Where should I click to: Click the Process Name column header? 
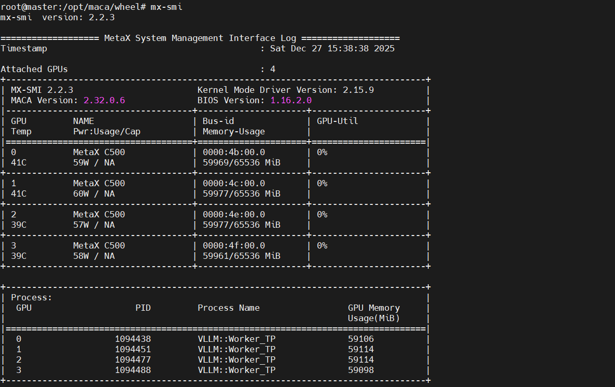click(x=229, y=308)
